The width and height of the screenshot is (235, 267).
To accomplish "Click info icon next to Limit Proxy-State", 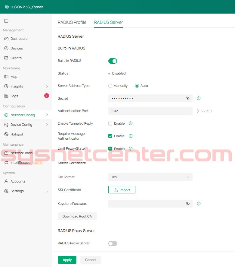I will click(x=131, y=149).
